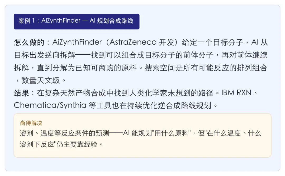
Task: Click the AstraZeneca text in parentheses
Action: [x=133, y=42]
